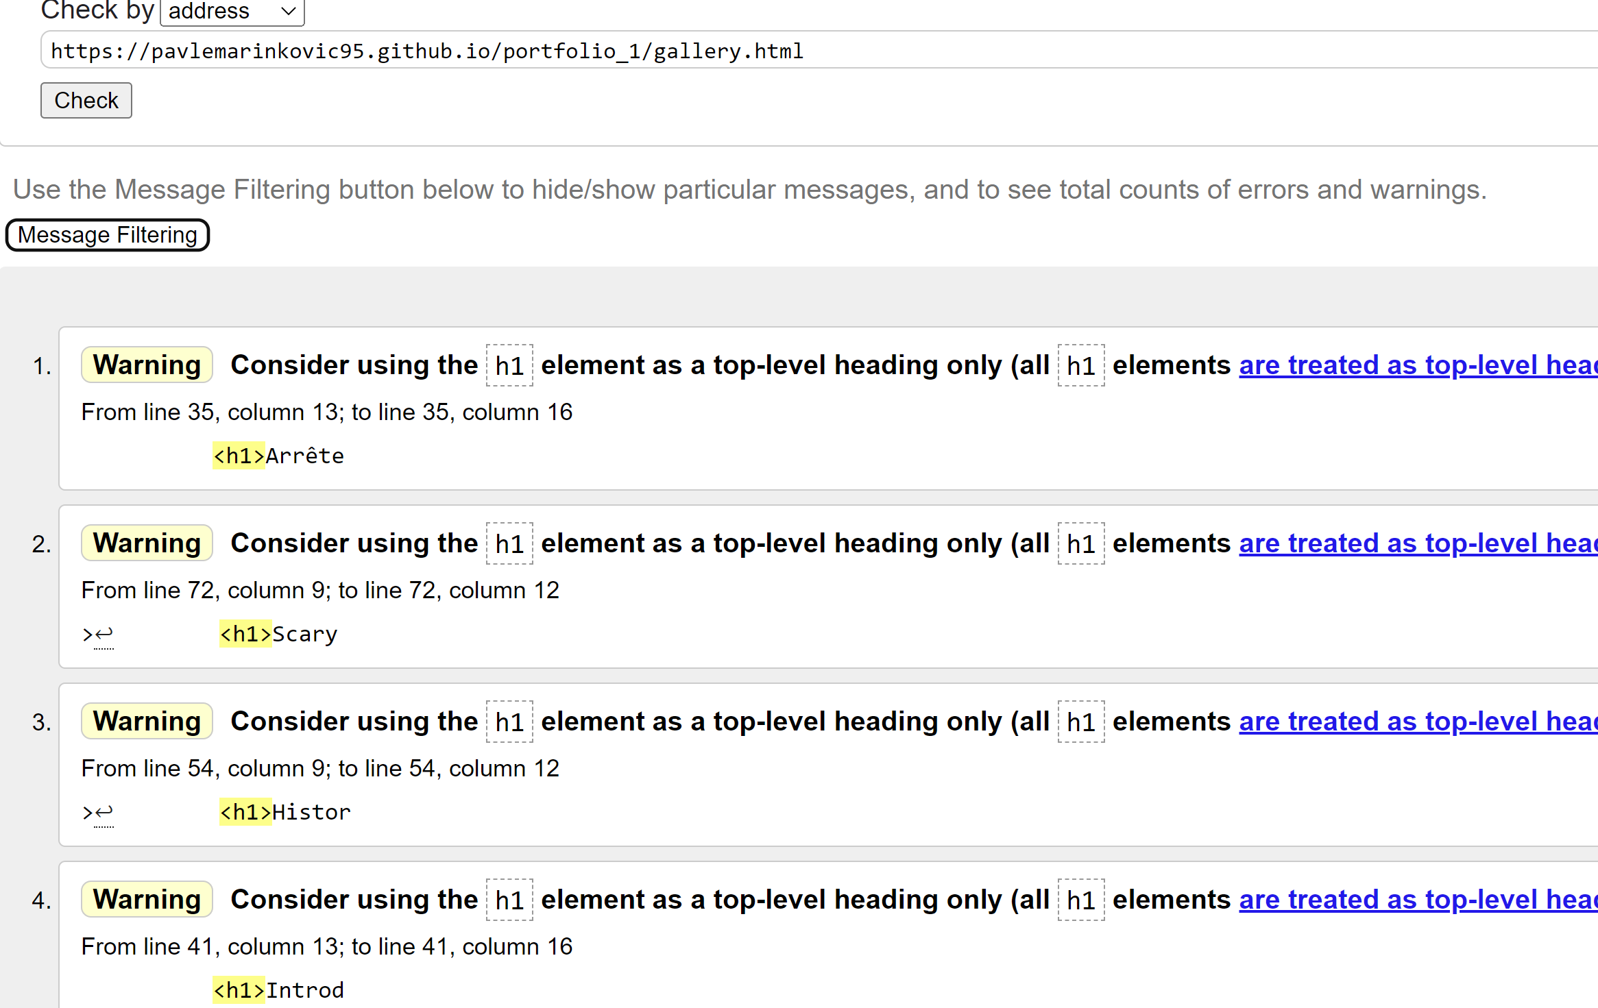Select the highlighted <h1> tag before "Scary"

245,633
